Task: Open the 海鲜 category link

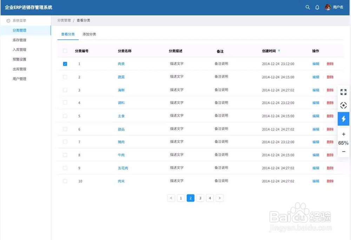Action: pyautogui.click(x=121, y=90)
